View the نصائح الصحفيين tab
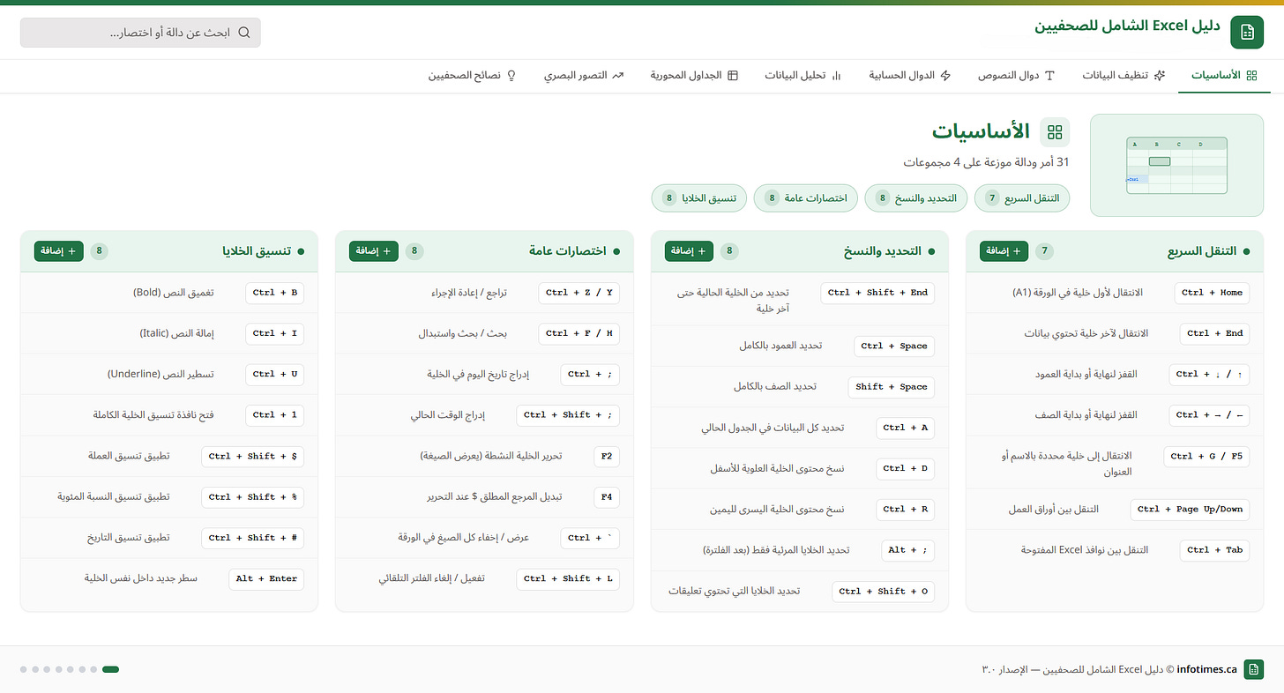The width and height of the screenshot is (1284, 693). click(x=473, y=76)
